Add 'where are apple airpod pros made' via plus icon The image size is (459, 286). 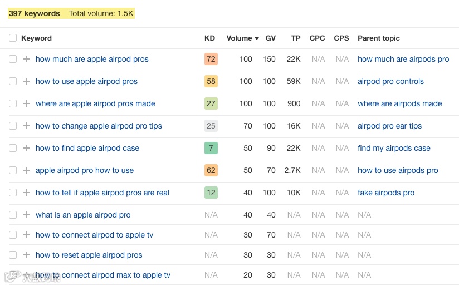pos(26,103)
